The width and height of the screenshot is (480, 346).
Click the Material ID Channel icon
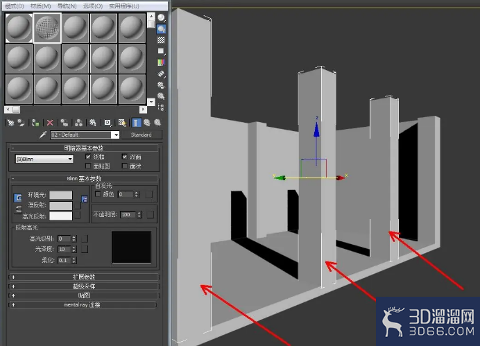[x=108, y=123]
